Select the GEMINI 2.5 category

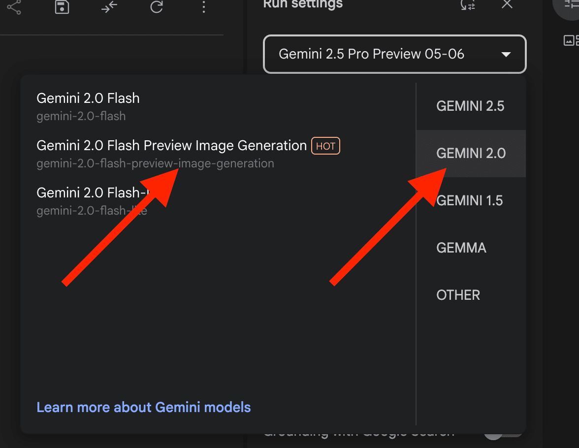[x=470, y=106]
